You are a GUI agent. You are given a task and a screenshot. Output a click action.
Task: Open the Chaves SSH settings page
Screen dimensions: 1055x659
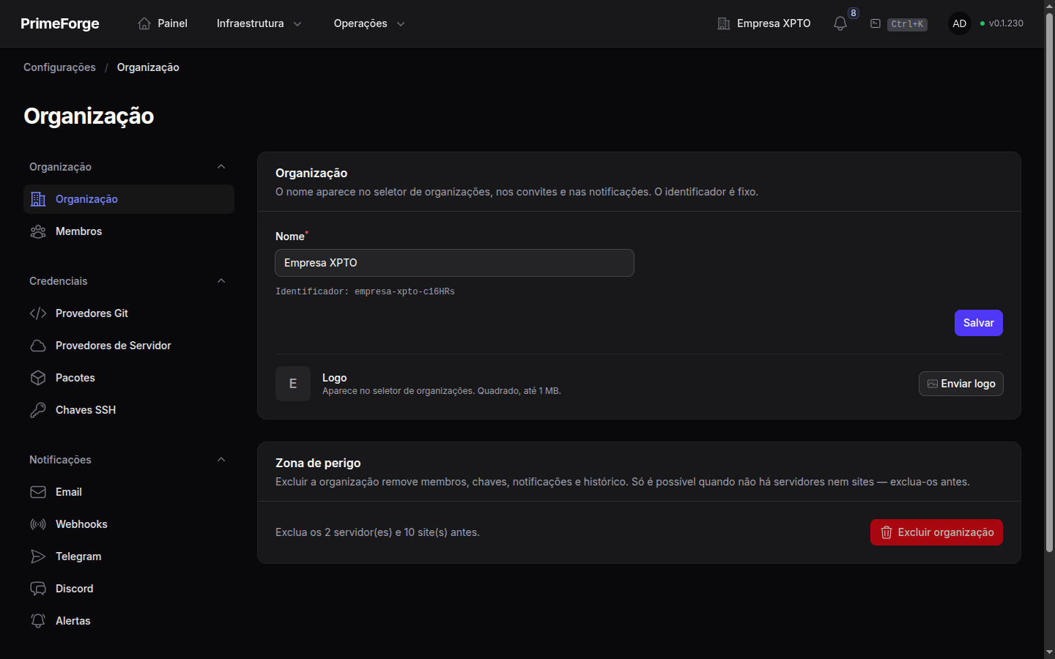coord(129,410)
